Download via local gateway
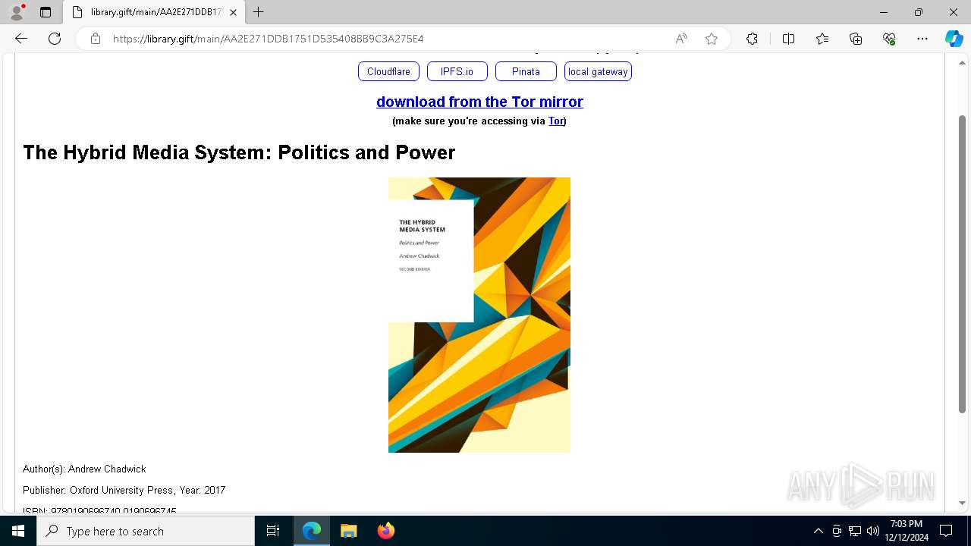 [598, 71]
